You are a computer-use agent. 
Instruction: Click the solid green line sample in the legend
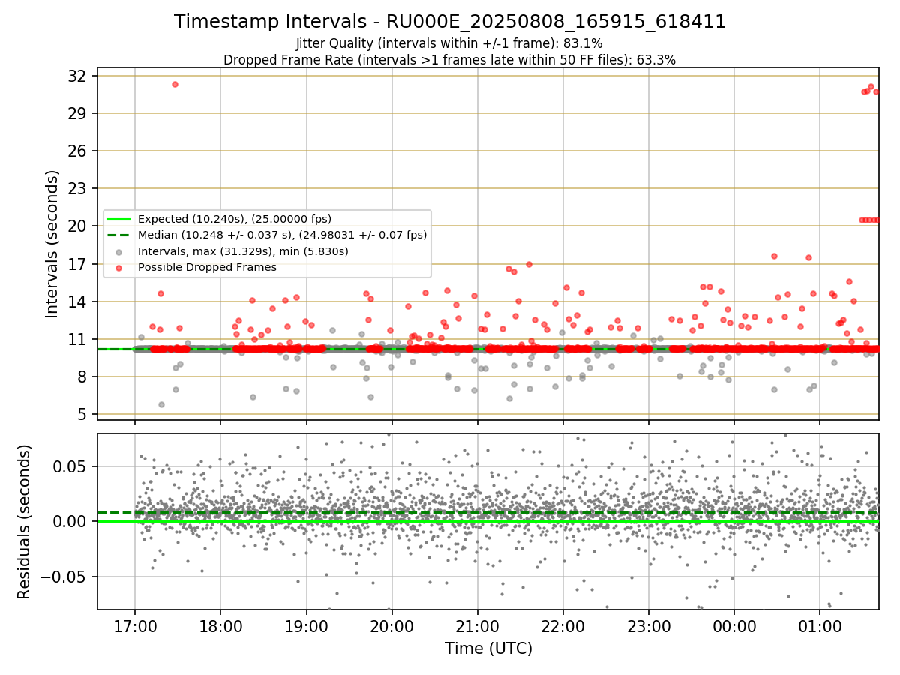coord(118,218)
